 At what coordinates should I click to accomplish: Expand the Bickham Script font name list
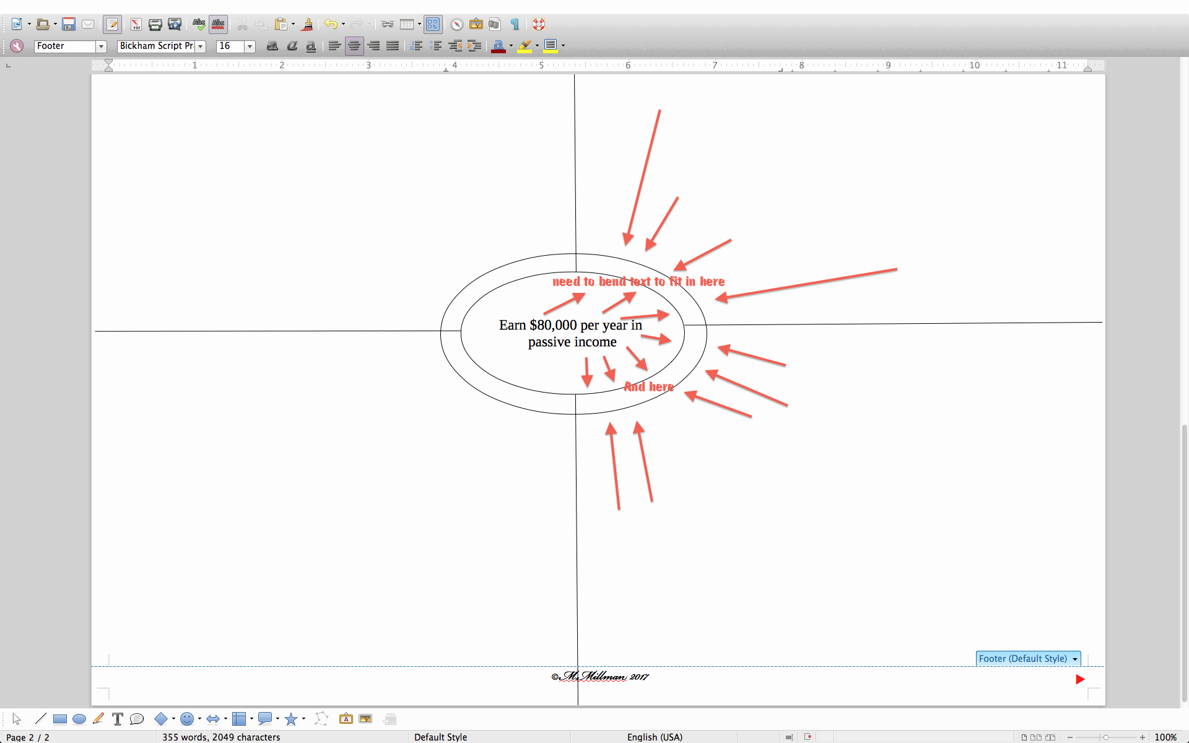click(201, 46)
